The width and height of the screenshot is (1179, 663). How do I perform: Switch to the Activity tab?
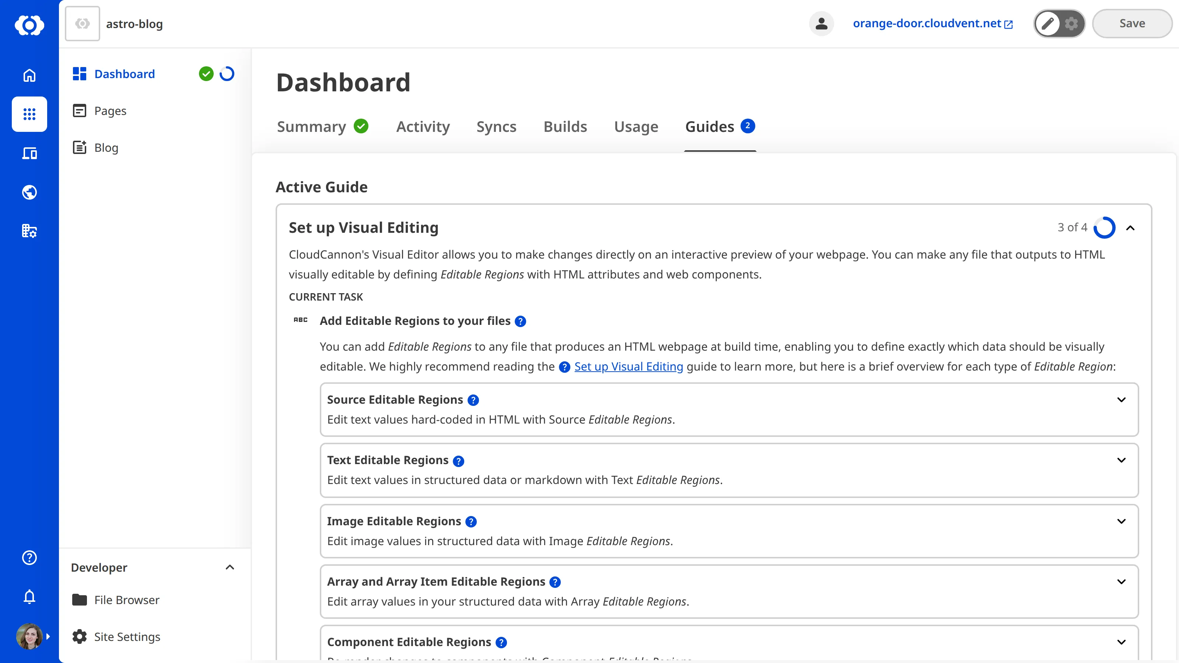(x=423, y=127)
